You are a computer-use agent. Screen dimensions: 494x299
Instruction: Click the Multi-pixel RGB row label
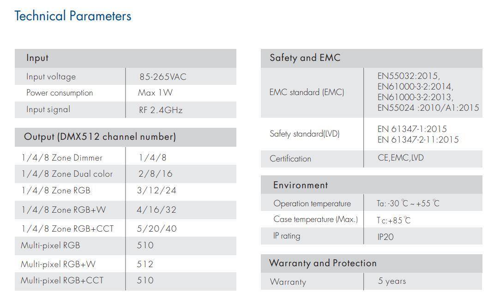pyautogui.click(x=50, y=245)
